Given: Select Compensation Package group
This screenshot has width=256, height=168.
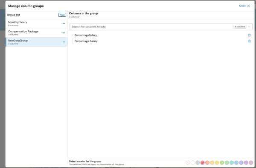Looking at the screenshot, I should point(37,33).
